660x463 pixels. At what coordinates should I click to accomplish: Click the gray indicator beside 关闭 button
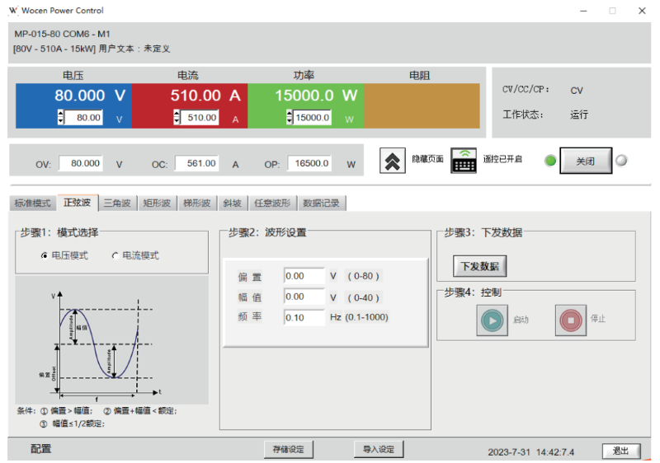(621, 160)
